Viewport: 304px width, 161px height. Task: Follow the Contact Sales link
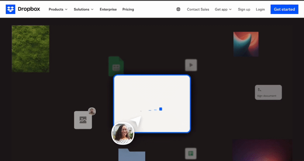(198, 9)
